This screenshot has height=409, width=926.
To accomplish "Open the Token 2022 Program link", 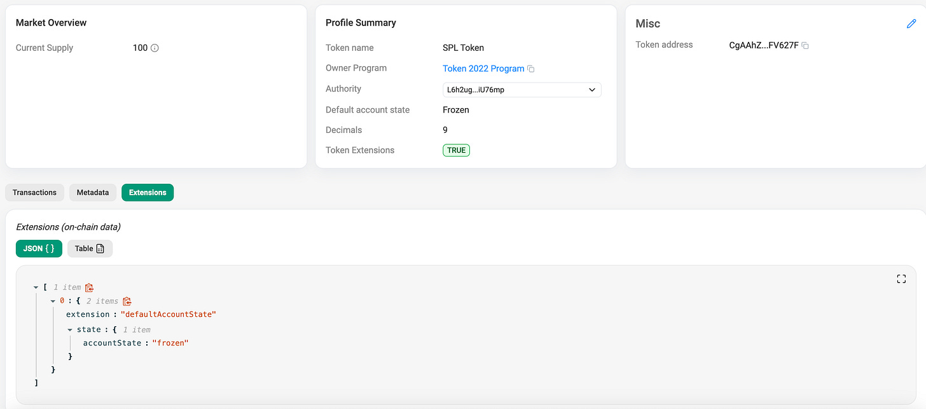I will point(483,68).
